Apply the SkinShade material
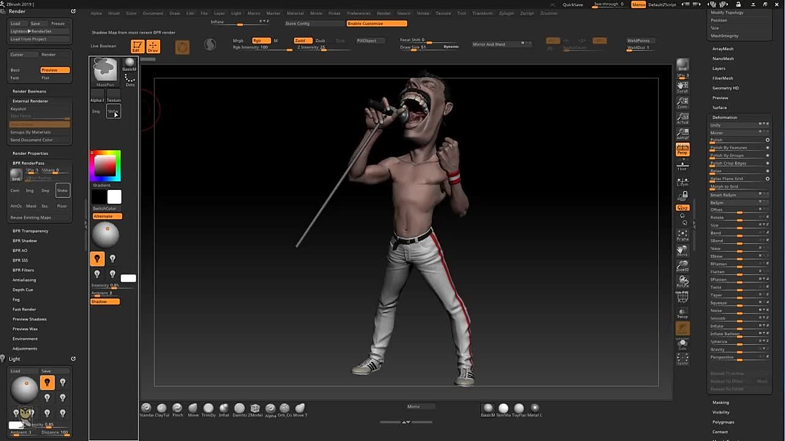Screen dimensions: 785x441 point(504,409)
